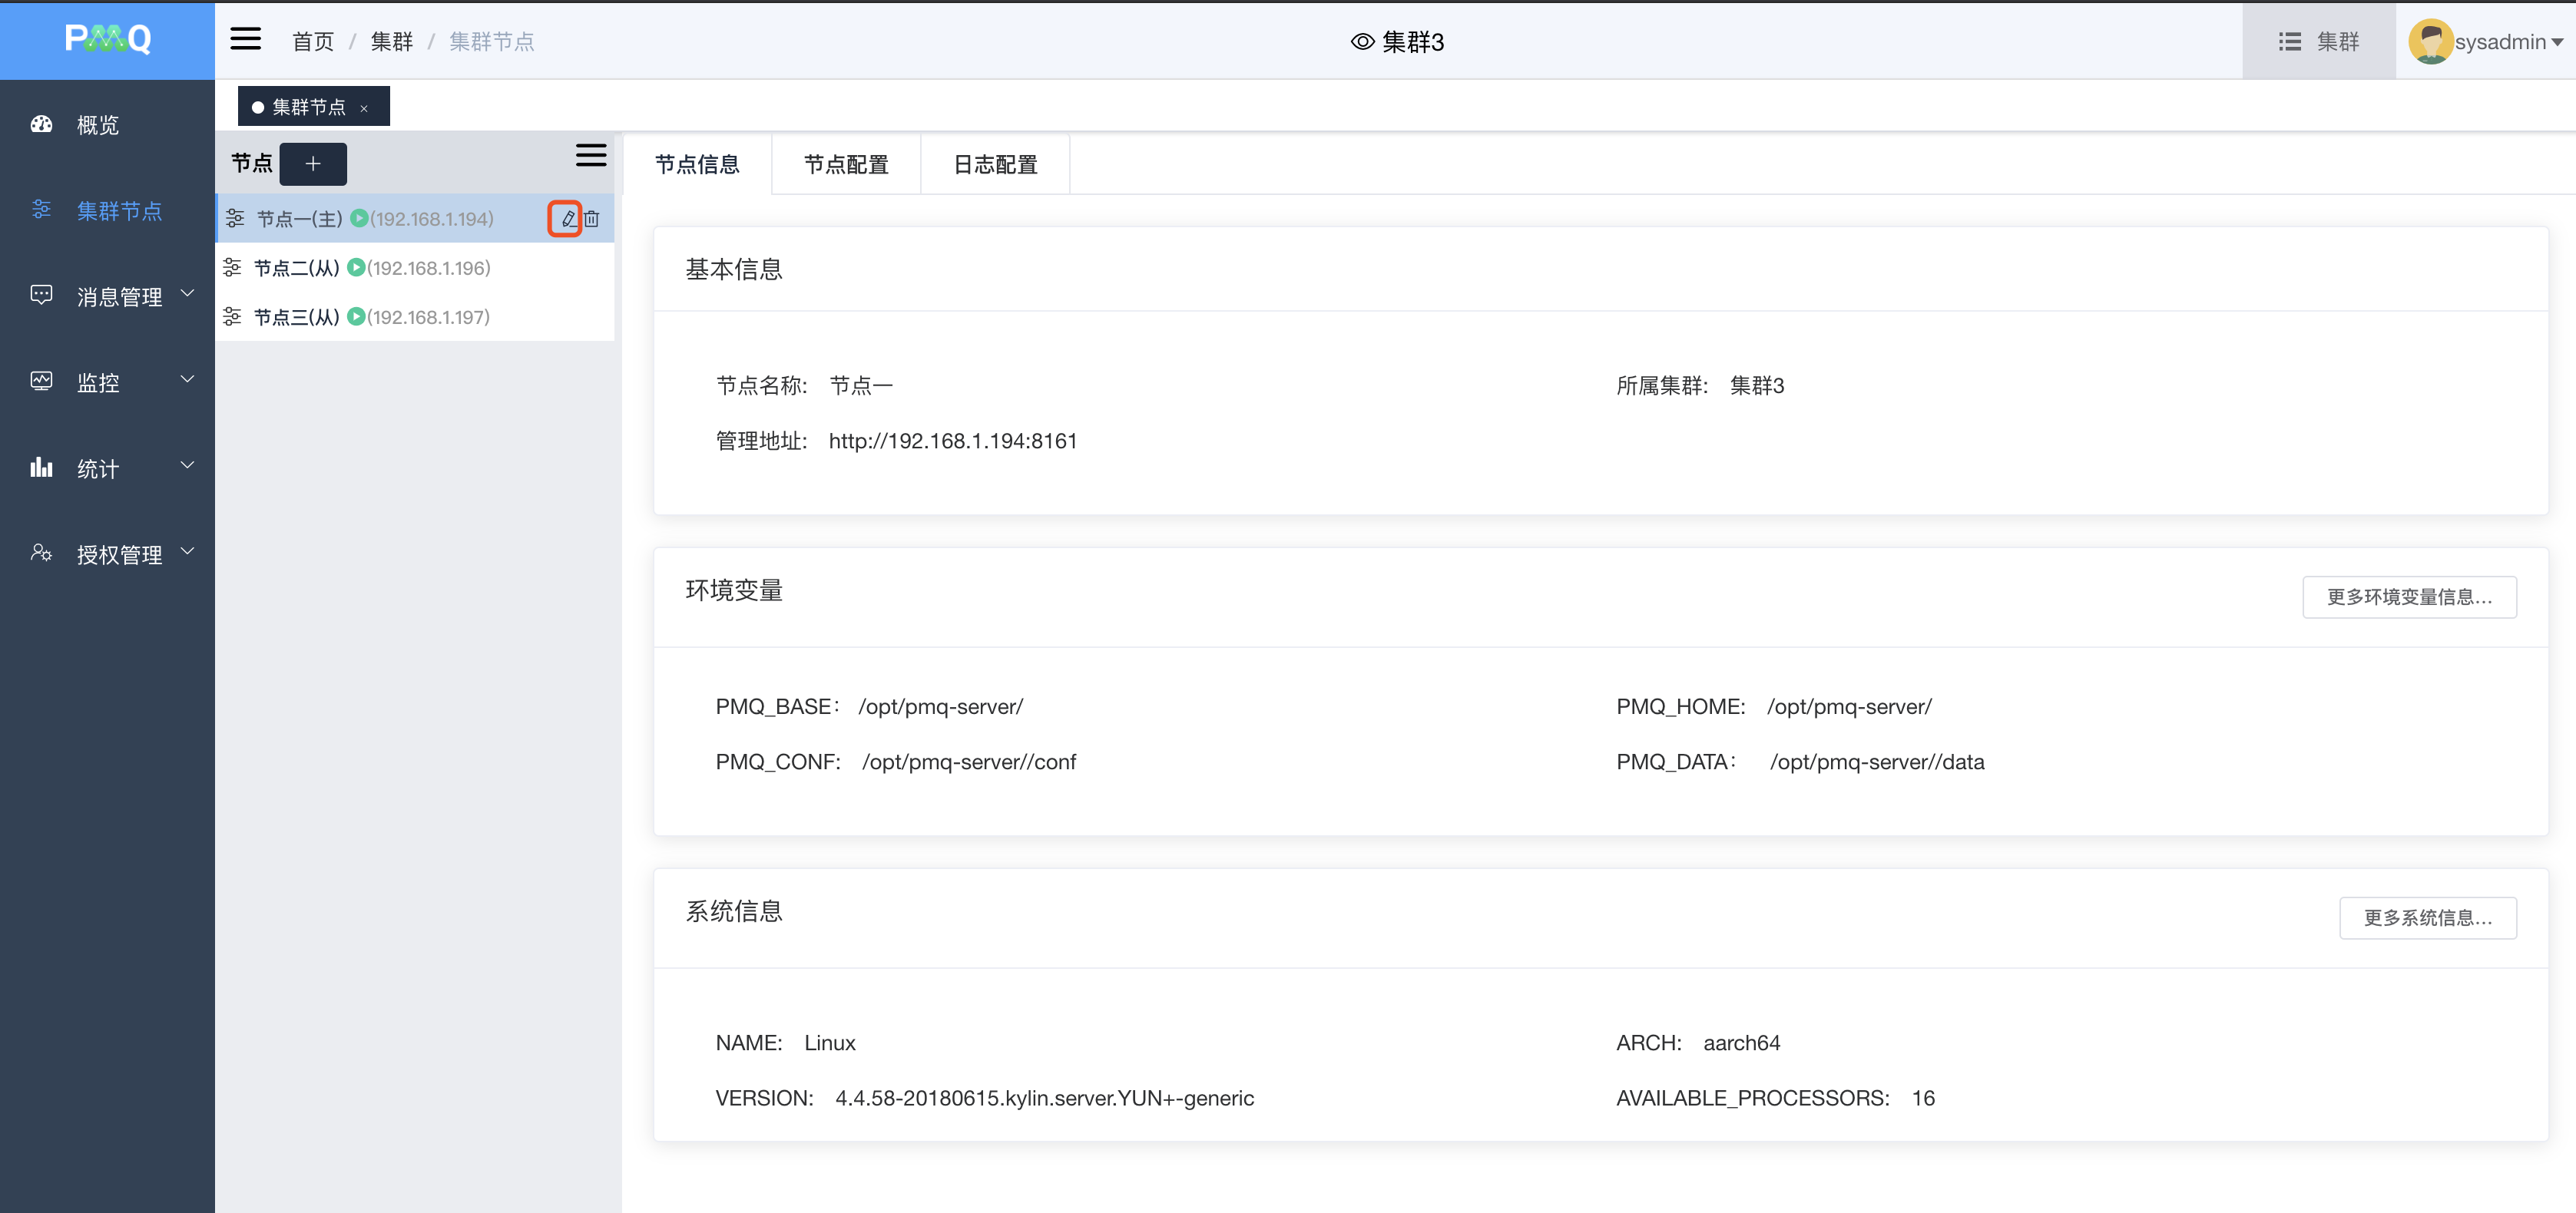Switch to the 节点配置 tab
Screen dimensions: 2576x1213
(x=846, y=165)
